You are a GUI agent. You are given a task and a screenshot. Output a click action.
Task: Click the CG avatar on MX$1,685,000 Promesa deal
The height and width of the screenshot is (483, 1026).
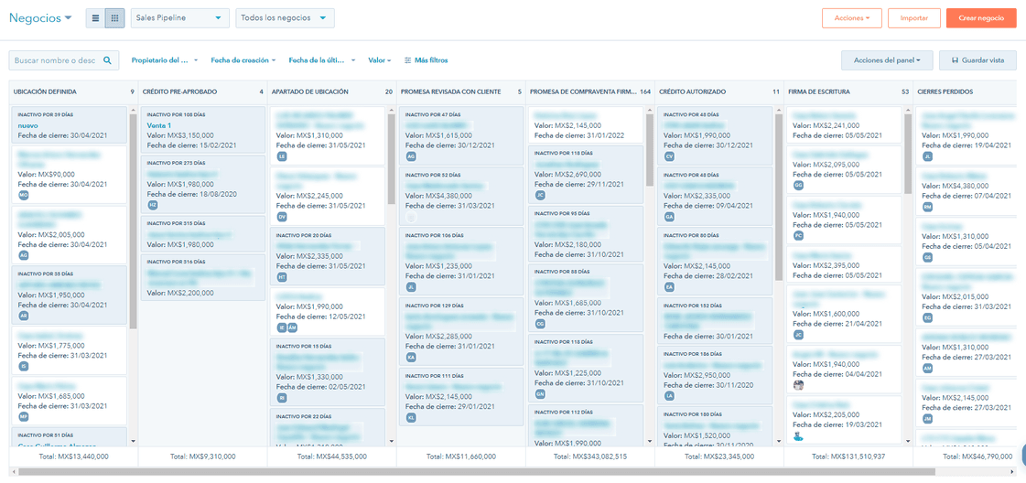[540, 324]
